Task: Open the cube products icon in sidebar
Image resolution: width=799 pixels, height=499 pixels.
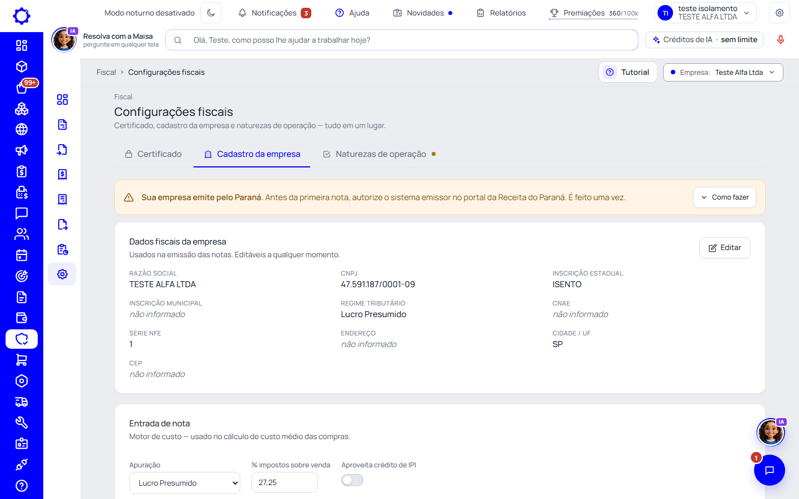Action: [x=22, y=67]
